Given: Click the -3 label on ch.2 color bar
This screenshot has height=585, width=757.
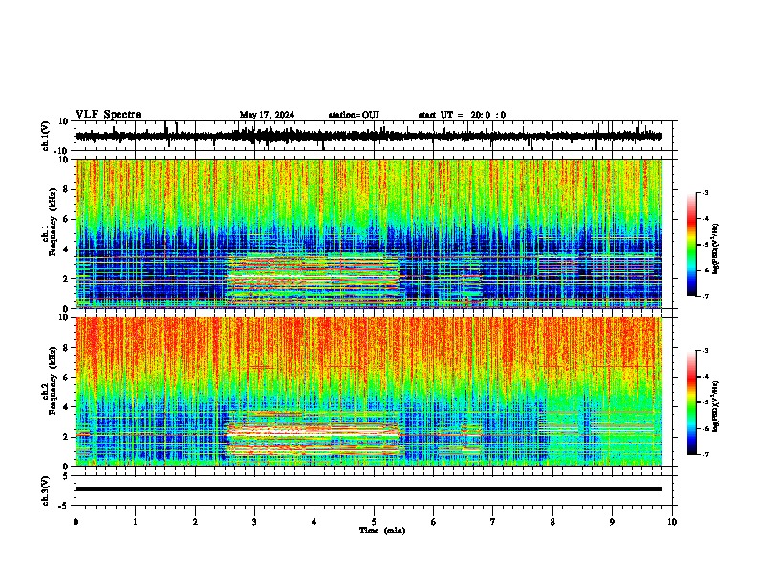Looking at the screenshot, I should (704, 351).
